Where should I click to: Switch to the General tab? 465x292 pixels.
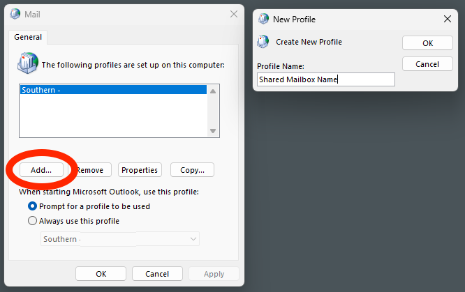(x=27, y=37)
